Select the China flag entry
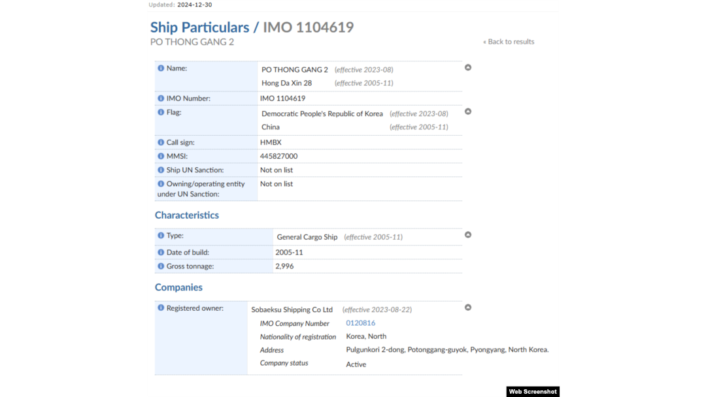The height and width of the screenshot is (397, 706). (271, 127)
